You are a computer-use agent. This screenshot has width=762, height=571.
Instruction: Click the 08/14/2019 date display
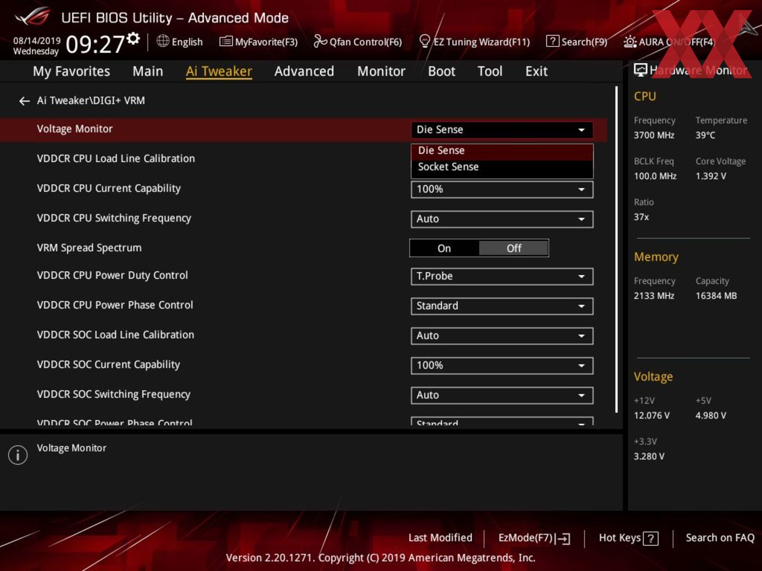click(37, 41)
